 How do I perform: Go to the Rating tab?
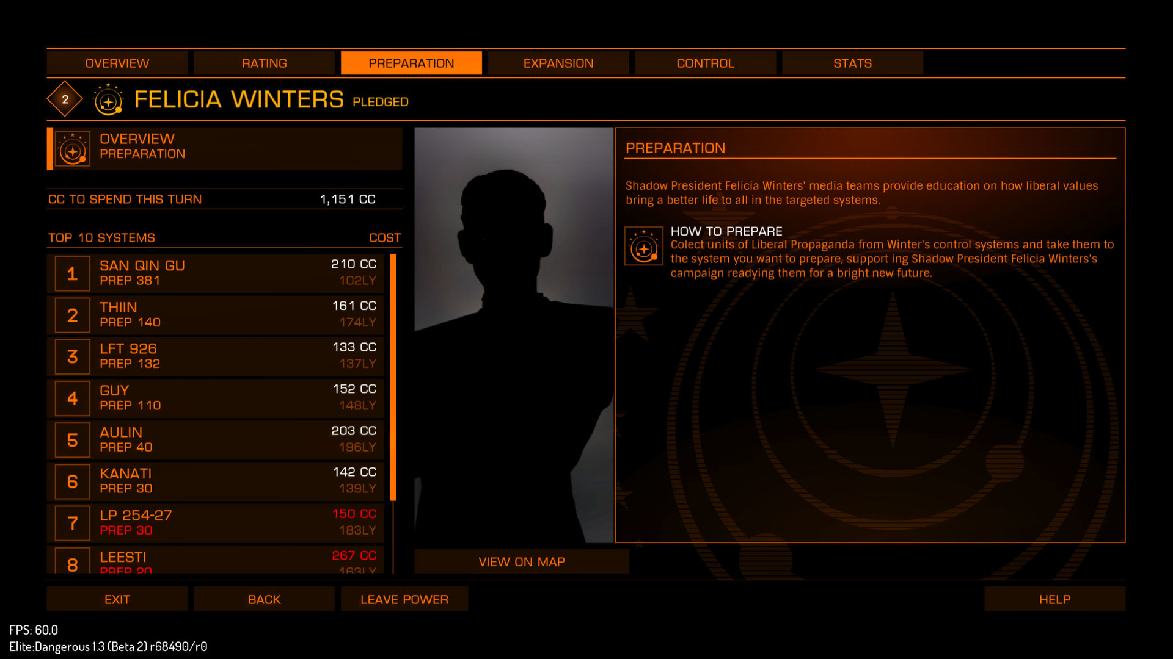point(264,63)
